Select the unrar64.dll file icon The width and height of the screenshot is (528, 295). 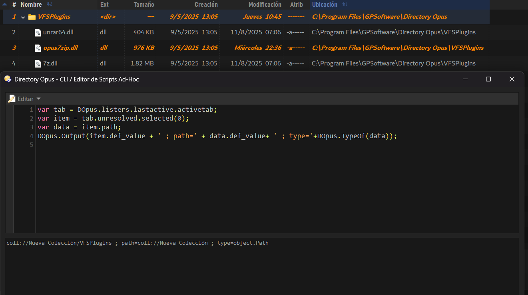[38, 32]
